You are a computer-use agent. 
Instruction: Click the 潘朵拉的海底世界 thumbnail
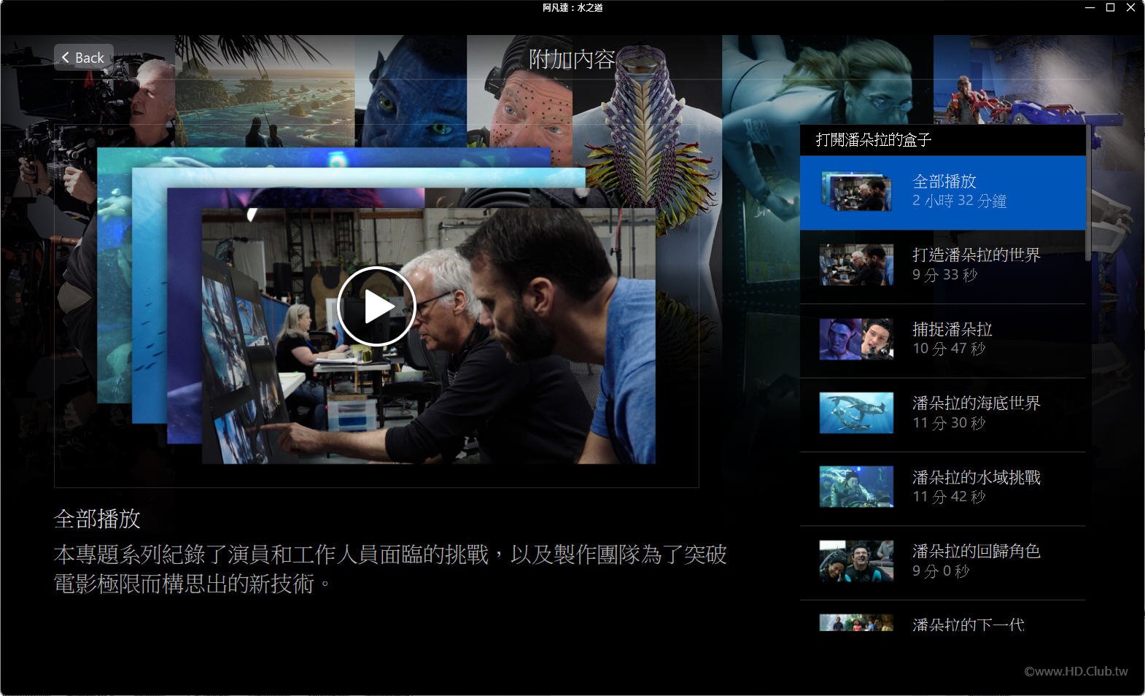pyautogui.click(x=856, y=413)
